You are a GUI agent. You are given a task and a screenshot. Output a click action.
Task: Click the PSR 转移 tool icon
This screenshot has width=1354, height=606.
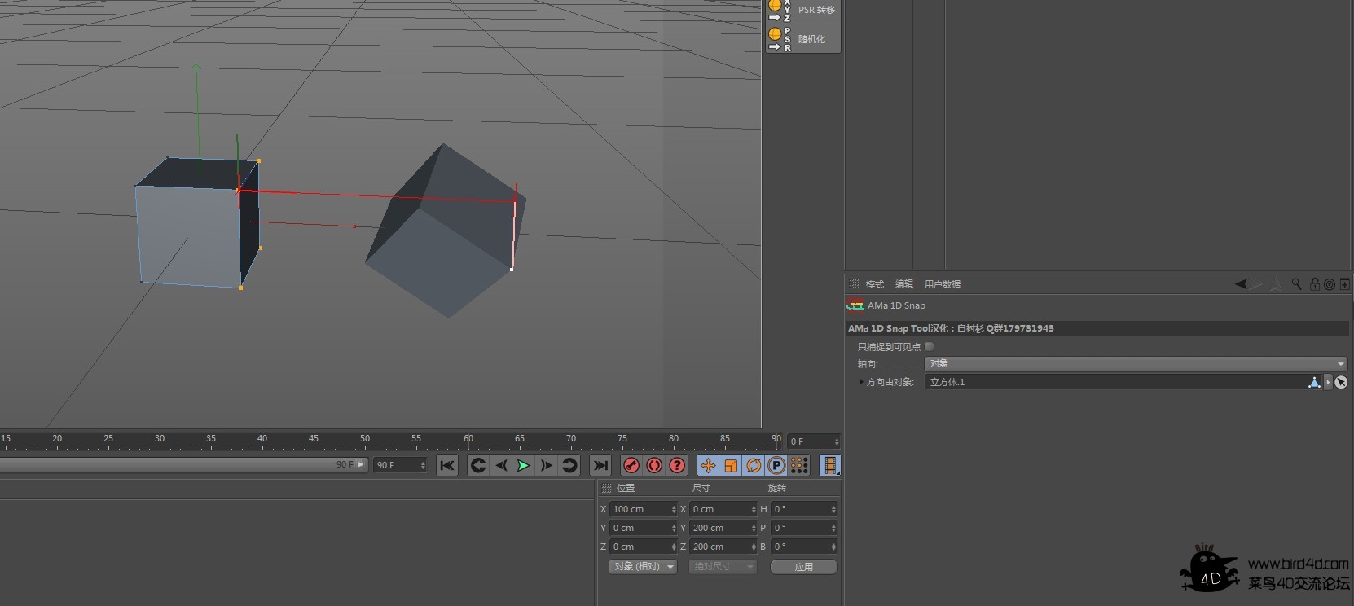point(780,10)
